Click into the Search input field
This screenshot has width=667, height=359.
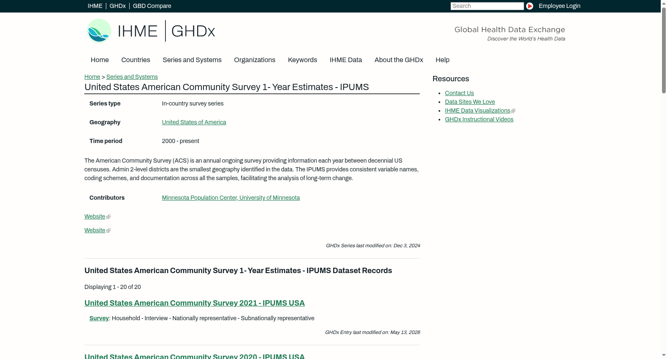[487, 6]
